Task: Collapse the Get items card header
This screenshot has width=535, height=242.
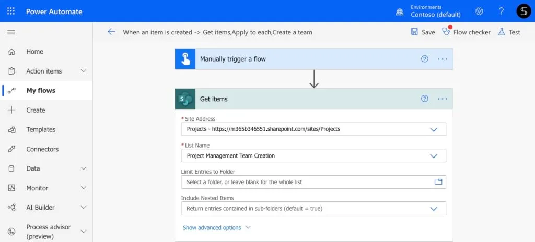Action: pos(314,99)
